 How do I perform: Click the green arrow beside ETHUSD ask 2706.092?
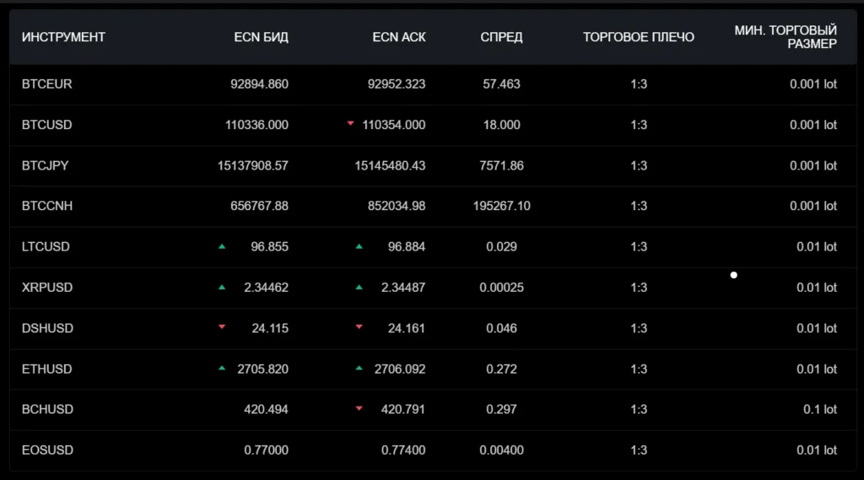tap(359, 368)
